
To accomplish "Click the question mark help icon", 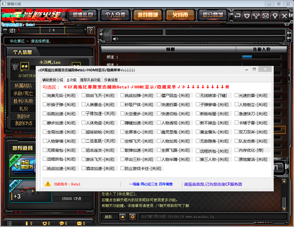I will [x=90, y=30].
